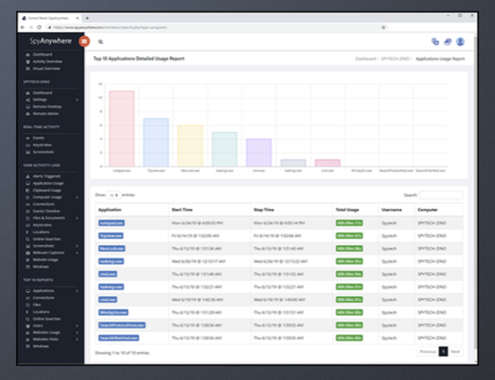The image size is (495, 380).
Task: Sort the table by Stop Time column
Action: pyautogui.click(x=292, y=210)
